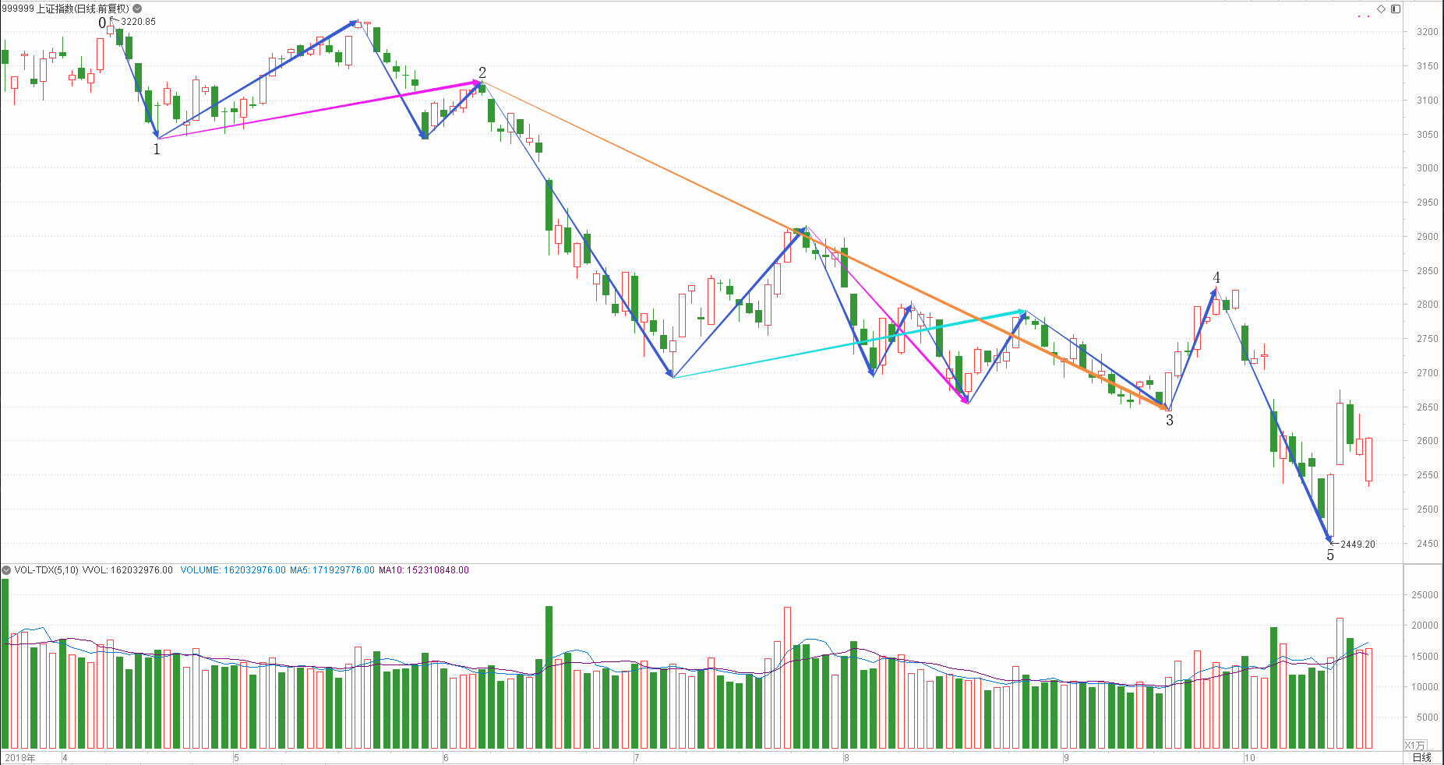
Task: Click month 7 marker on time axis
Action: tap(637, 757)
